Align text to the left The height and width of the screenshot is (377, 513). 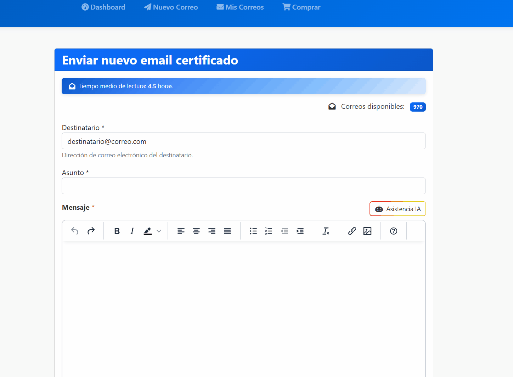click(x=181, y=231)
